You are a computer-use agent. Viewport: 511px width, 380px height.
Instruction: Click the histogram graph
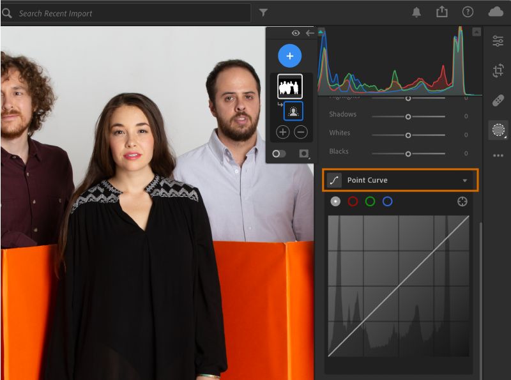coord(400,61)
